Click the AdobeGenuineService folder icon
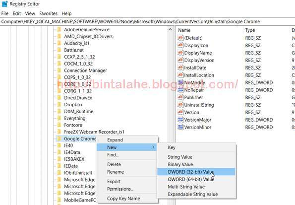Screen dimensions: 295x205 pos(59,30)
